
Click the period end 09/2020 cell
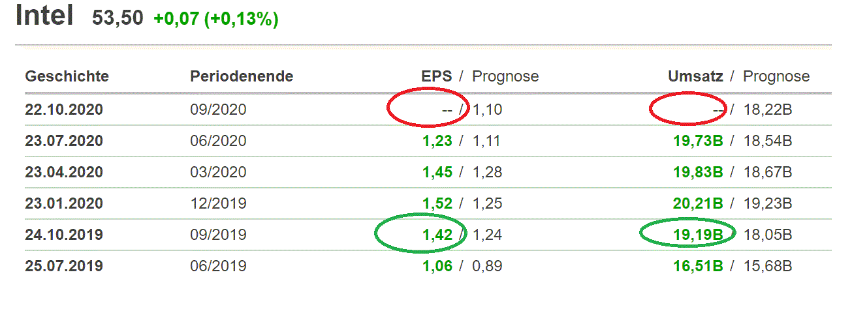(x=218, y=110)
